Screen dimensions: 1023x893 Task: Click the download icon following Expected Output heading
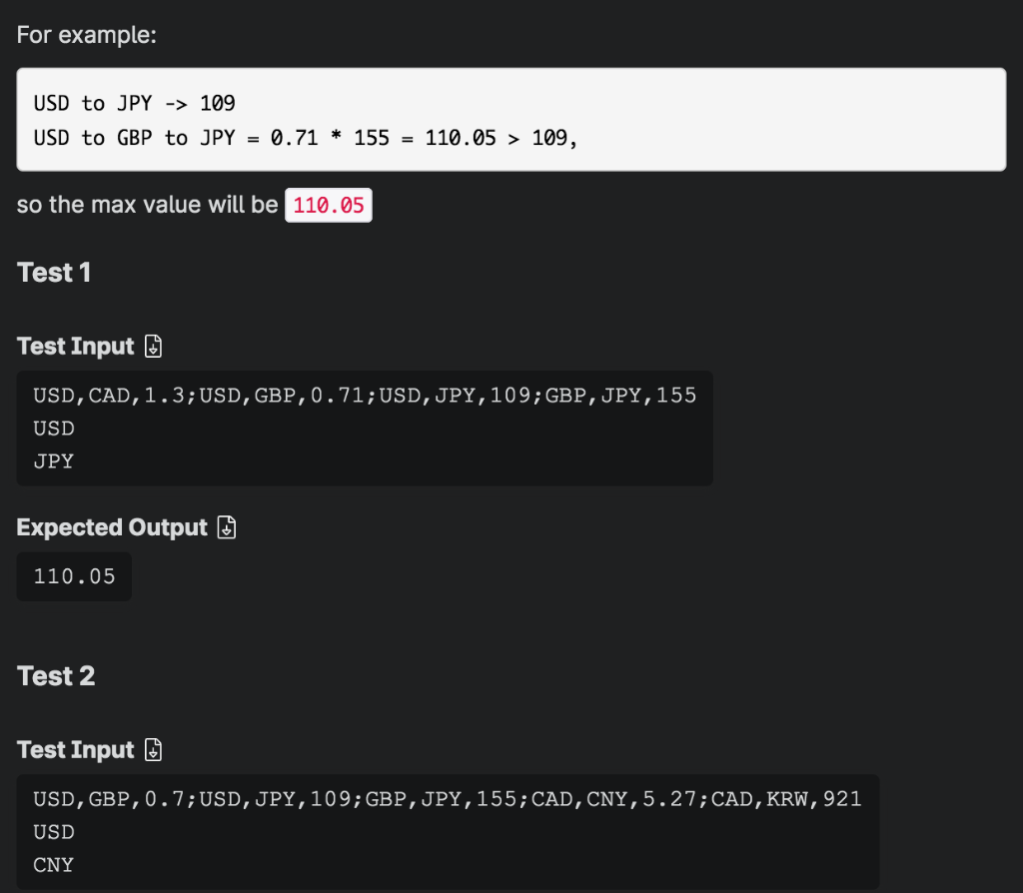[226, 526]
